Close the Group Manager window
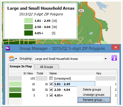Image resolution: width=123 pixels, height=107 pixels. tap(116, 47)
